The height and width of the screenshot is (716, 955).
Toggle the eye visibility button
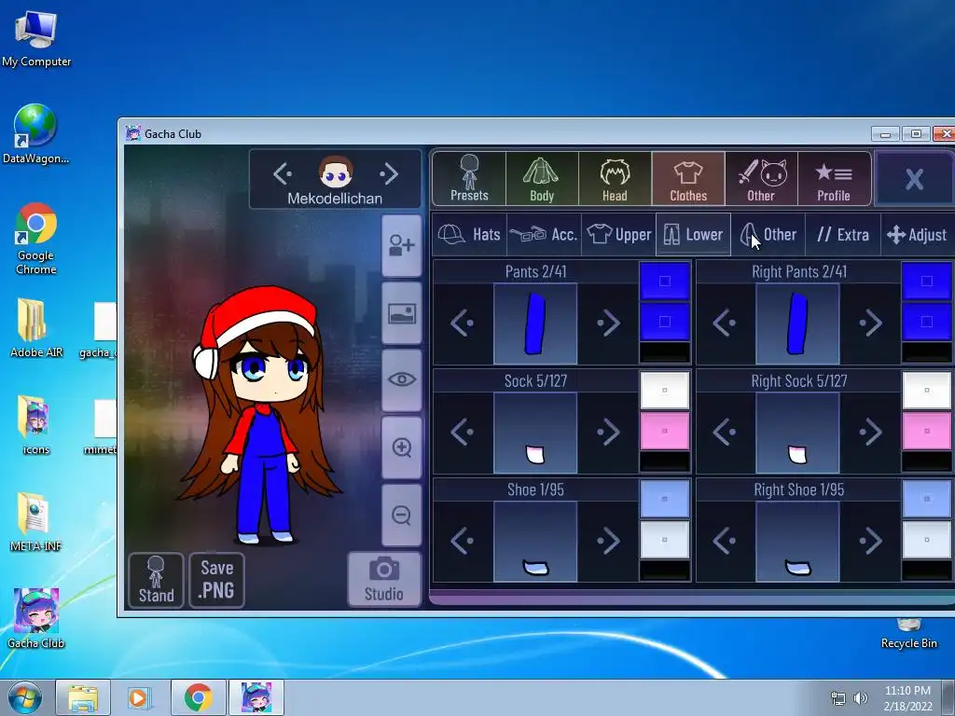point(401,380)
